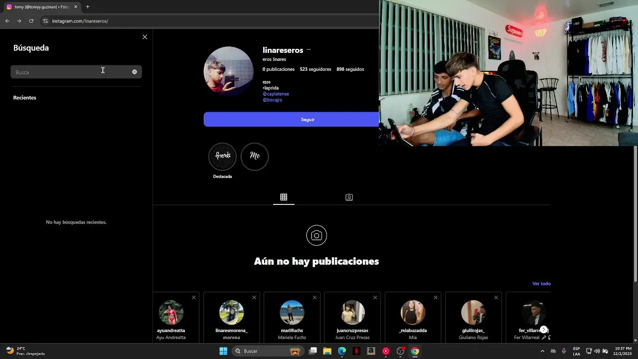638x359 pixels.
Task: Click the browser back arrow
Action: [x=7, y=21]
